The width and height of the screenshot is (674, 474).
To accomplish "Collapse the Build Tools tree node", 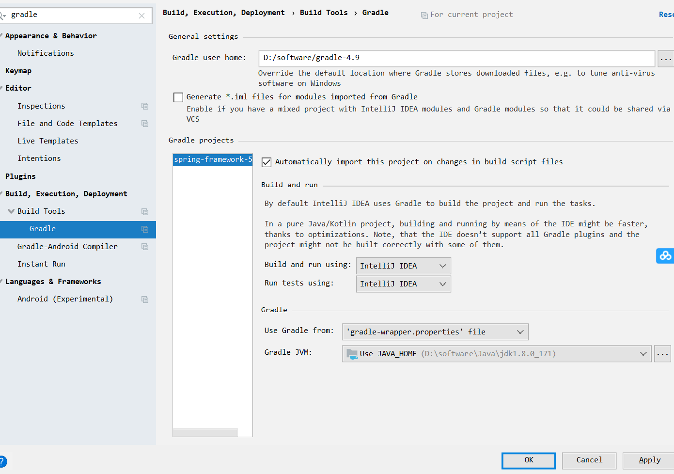I will click(11, 211).
